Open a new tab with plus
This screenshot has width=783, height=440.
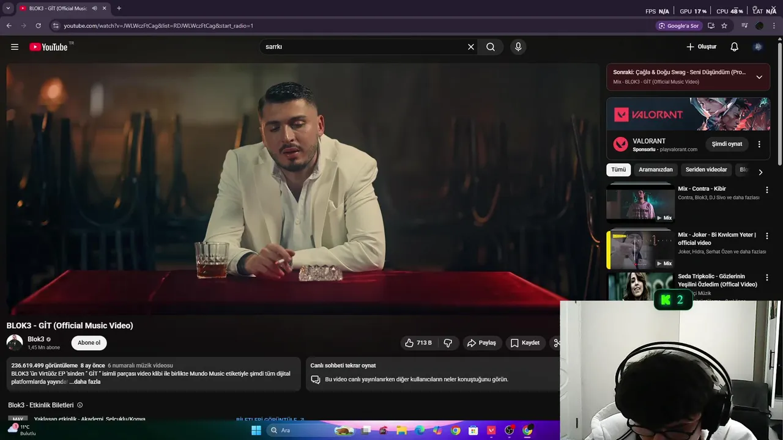pyautogui.click(x=119, y=9)
